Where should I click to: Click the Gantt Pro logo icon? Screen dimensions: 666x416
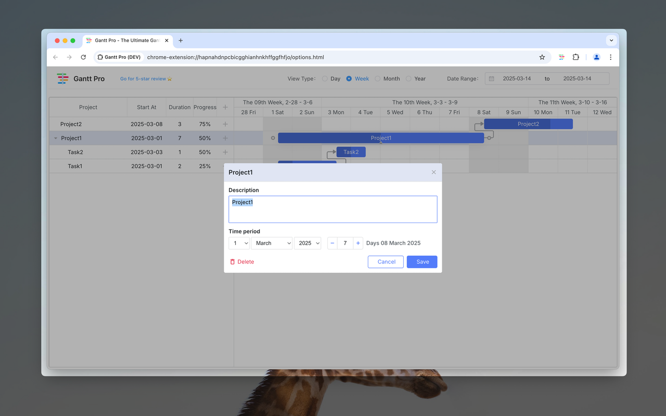(x=62, y=79)
